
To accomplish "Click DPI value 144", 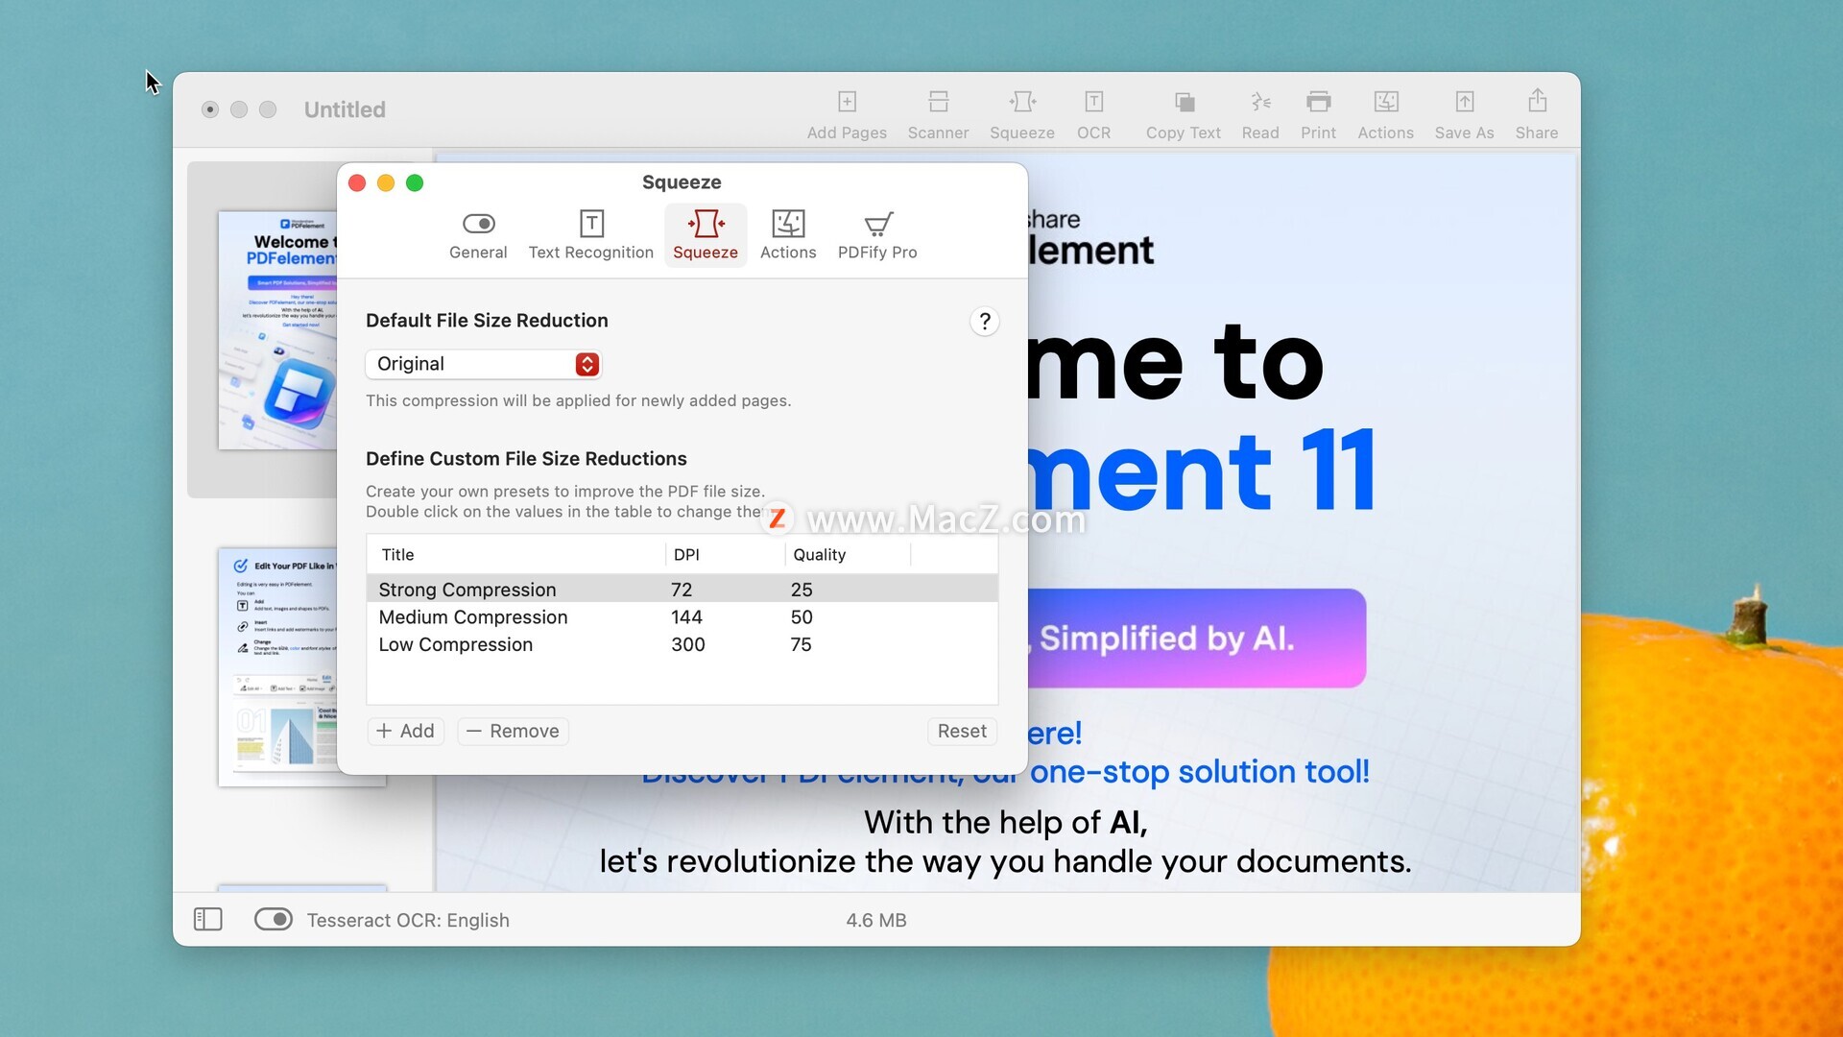I will point(686,617).
